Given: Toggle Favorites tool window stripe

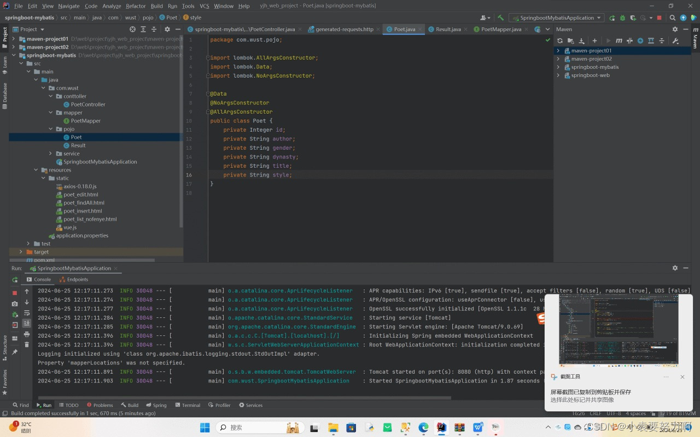Looking at the screenshot, I should pyautogui.click(x=5, y=381).
